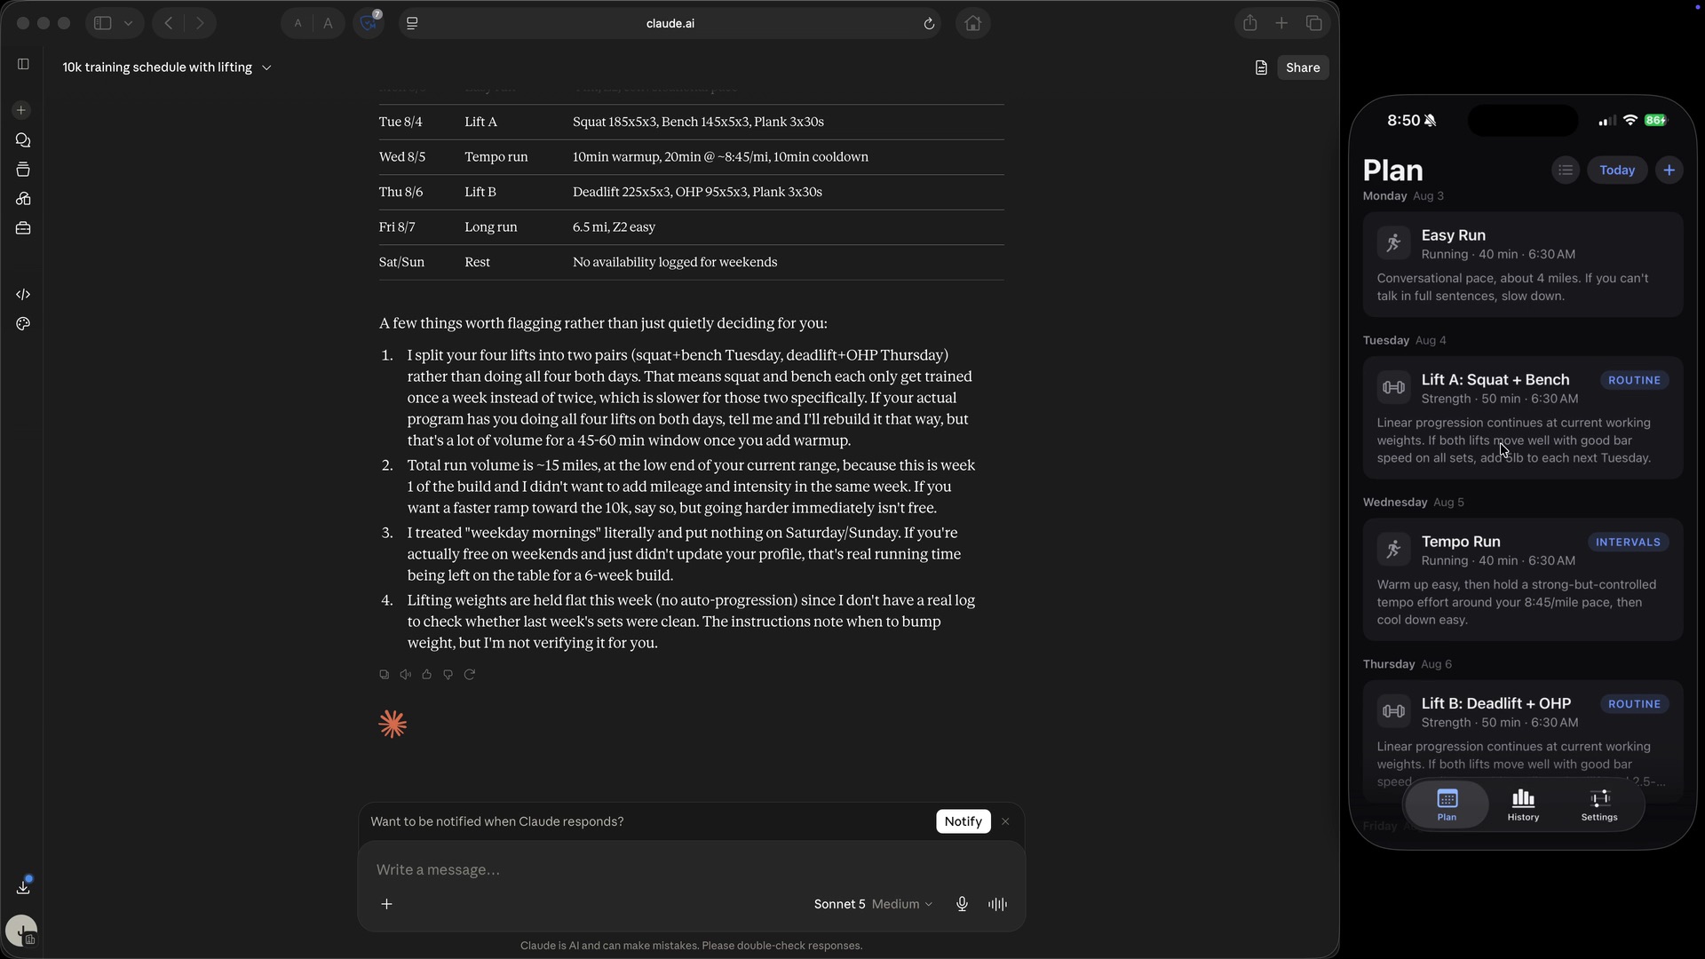Viewport: 1705px width, 959px height.
Task: Open the list view icon in Plan app
Action: pos(1566,170)
